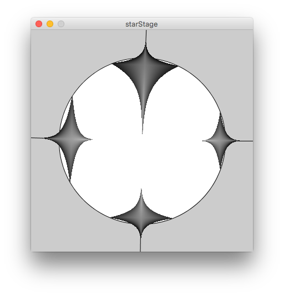Click the grayed-out zoom window button
Screen dimensions: 284x296
tap(61, 24)
